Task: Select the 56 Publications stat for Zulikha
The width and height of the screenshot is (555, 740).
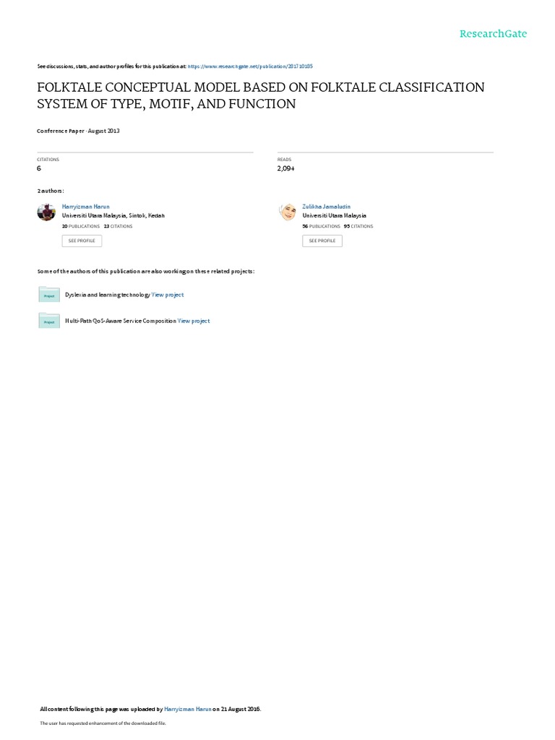Action: 322,226
